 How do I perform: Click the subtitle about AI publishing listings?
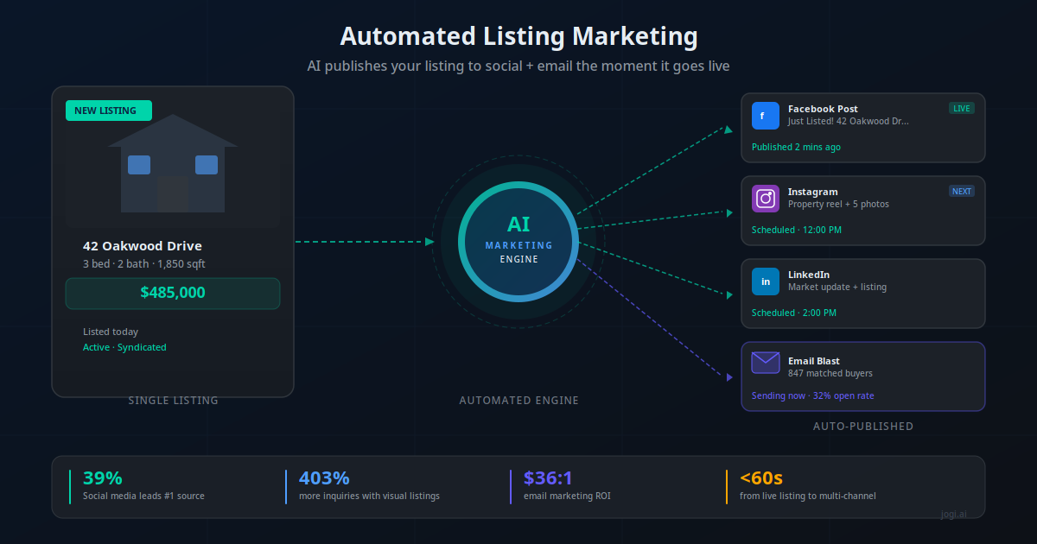tap(518, 66)
